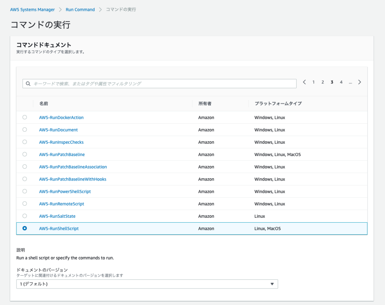Open Run Command breadcrumb link

coord(80,9)
